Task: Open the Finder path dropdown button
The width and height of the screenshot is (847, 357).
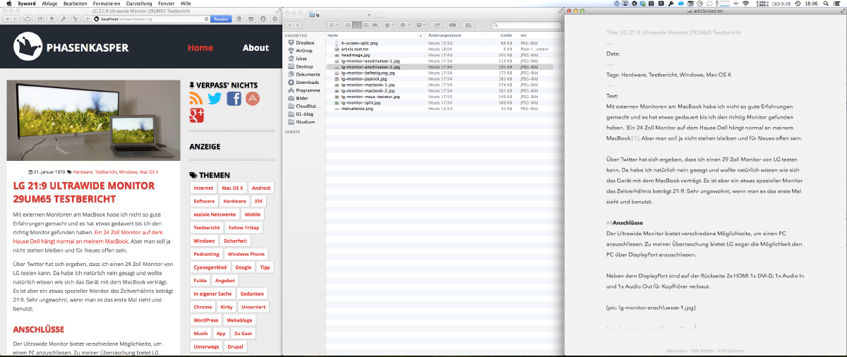Action: [333, 25]
